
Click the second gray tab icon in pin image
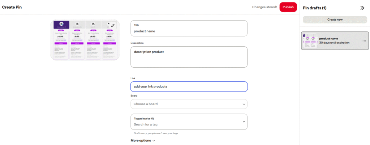click(x=77, y=24)
